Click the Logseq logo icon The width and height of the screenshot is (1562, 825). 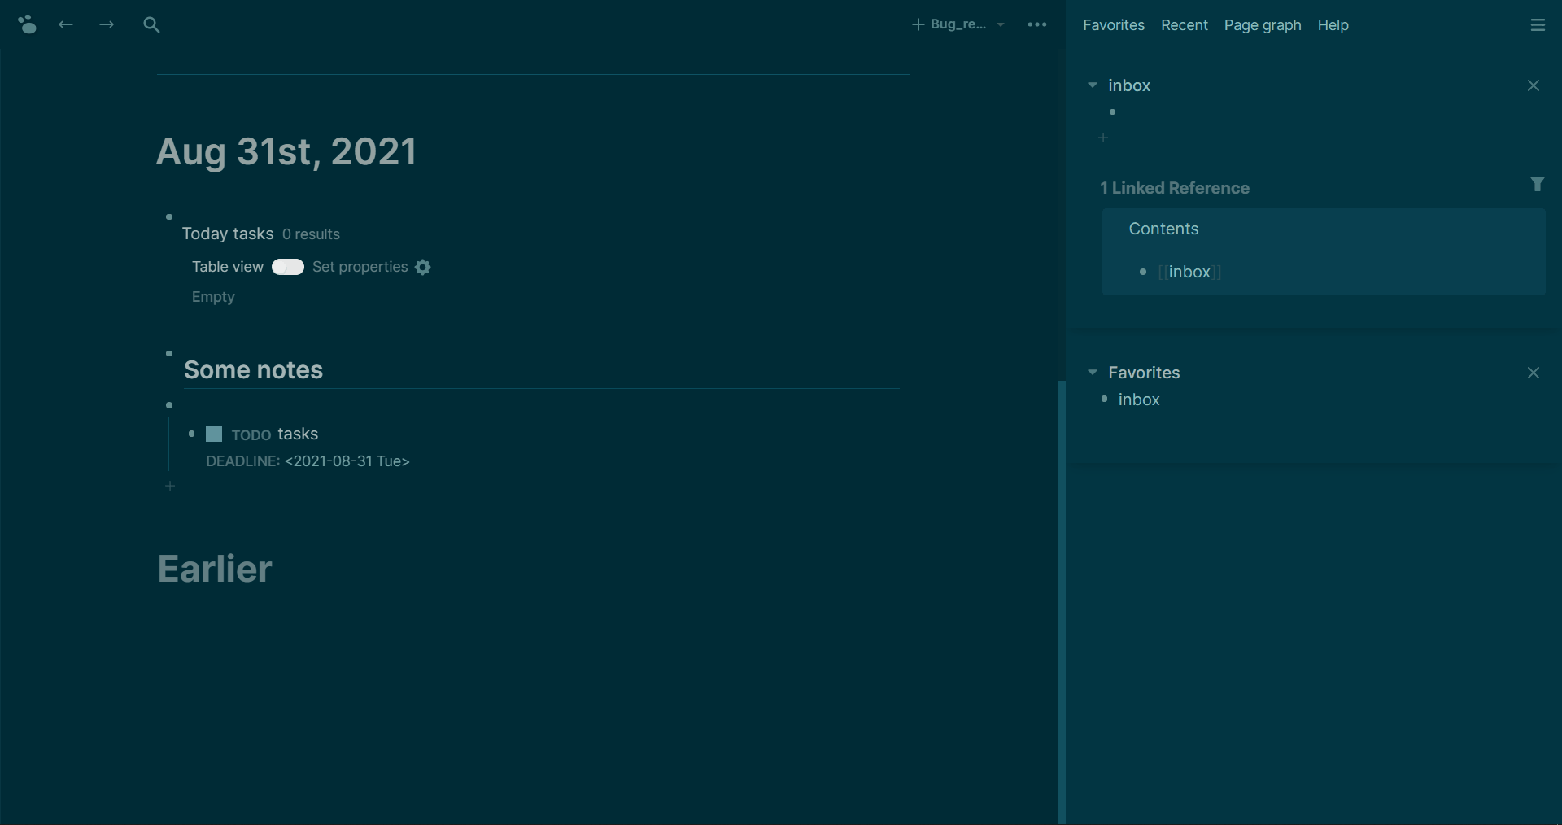pyautogui.click(x=27, y=24)
